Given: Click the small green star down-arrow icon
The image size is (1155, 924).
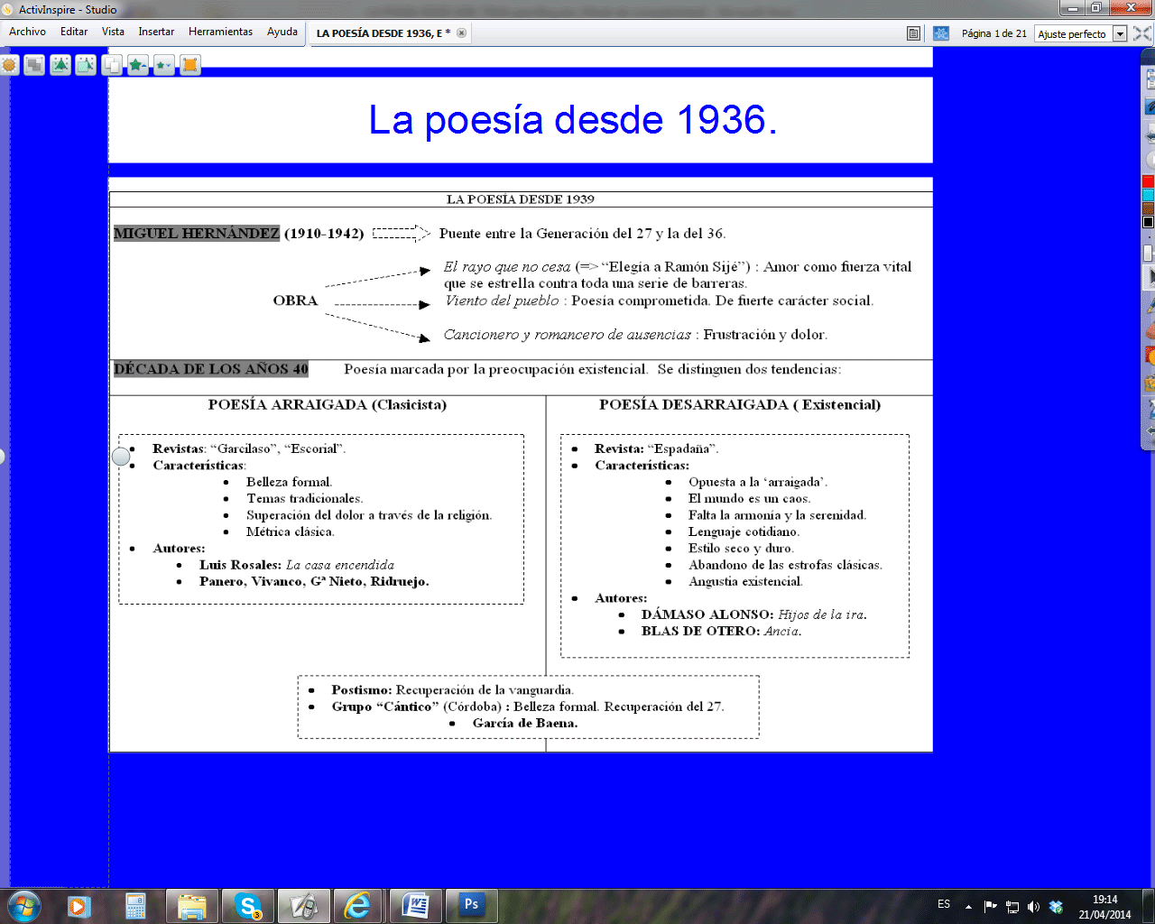Looking at the screenshot, I should (163, 65).
